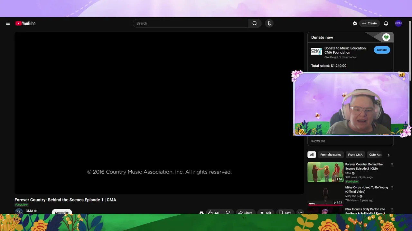Click the sparkle icon beside Create
Screen dimensions: 412x231
tap(355, 23)
